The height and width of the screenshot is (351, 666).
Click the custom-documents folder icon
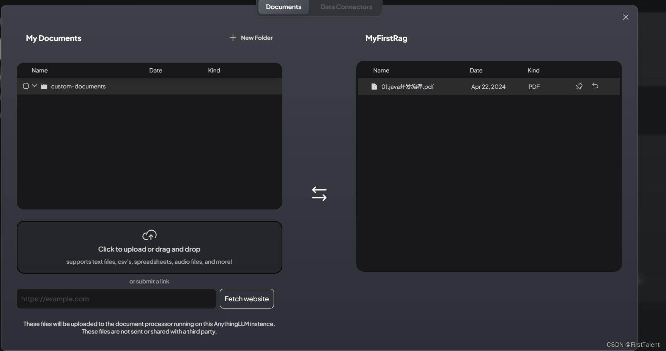(x=44, y=87)
